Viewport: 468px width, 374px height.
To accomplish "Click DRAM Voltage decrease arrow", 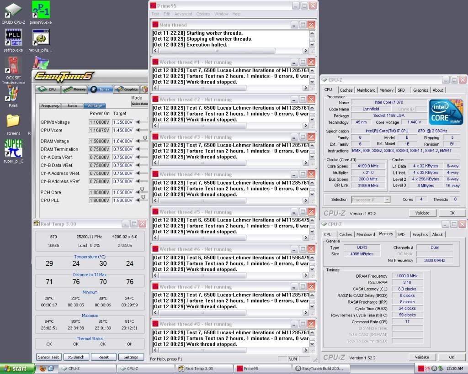I will point(138,141).
